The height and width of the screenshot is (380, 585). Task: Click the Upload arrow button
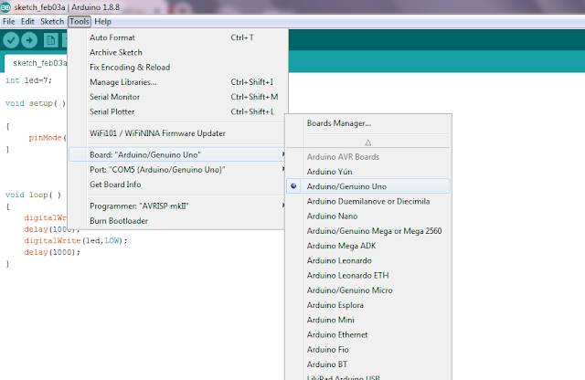(29, 40)
